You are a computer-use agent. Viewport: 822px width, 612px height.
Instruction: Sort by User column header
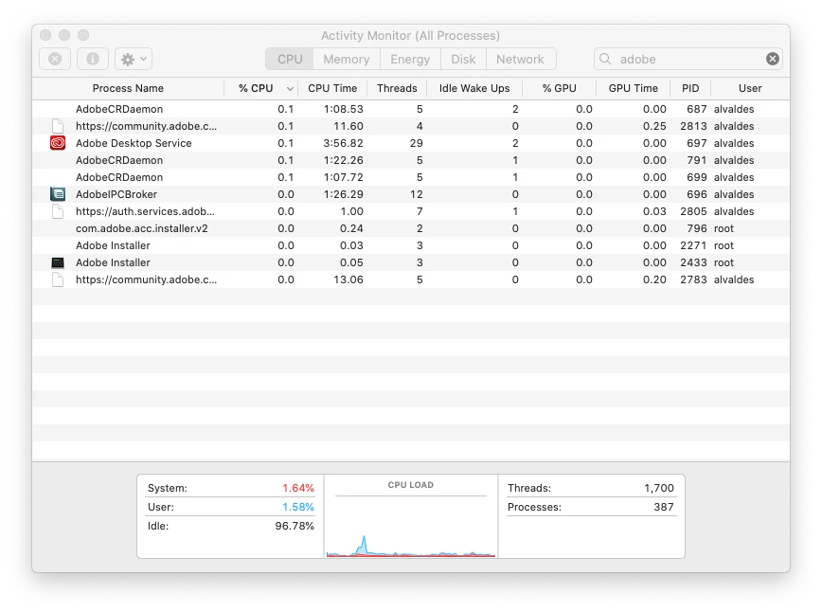point(750,88)
